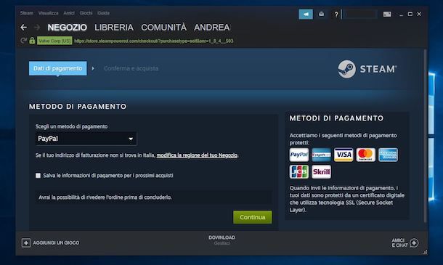Click the SSL certificate information paragraph
The width and height of the screenshot is (443, 265).
pyautogui.click(x=347, y=199)
